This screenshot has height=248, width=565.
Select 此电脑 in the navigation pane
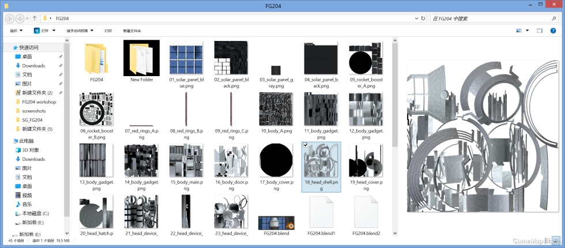coord(27,141)
